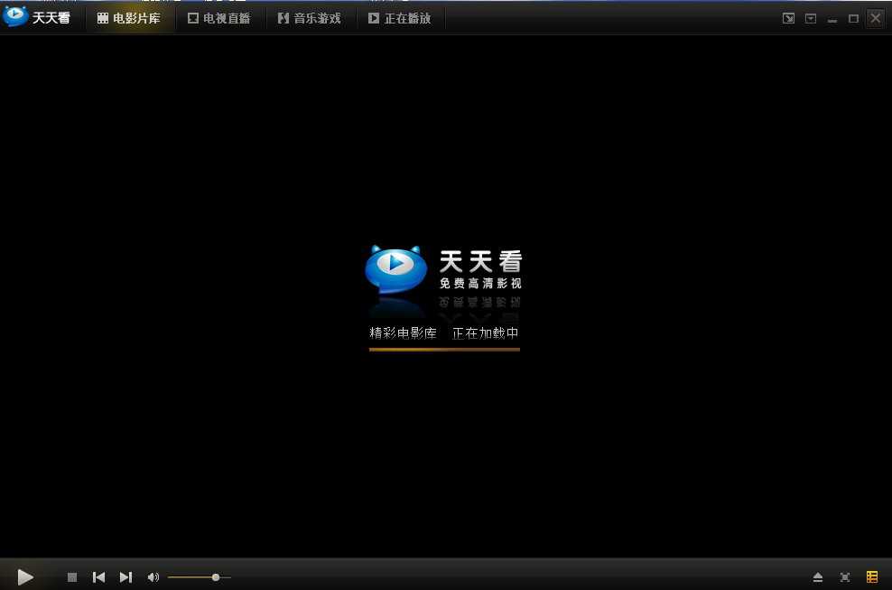
Task: Enter fullscreen mode via the fullscreen icon
Action: (x=844, y=576)
